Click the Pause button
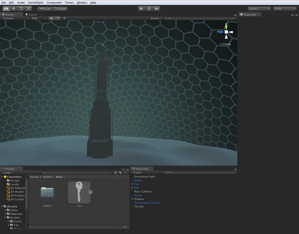Viewport: 299px width, 234px height. (149, 8)
